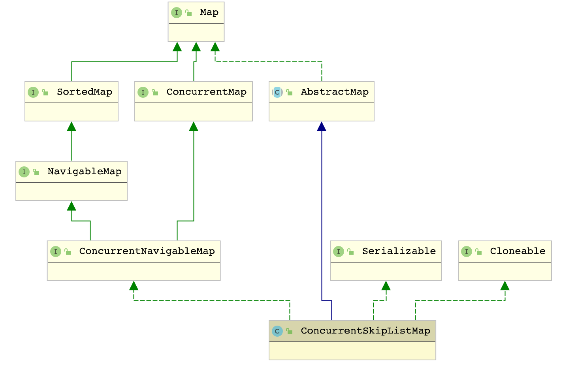The image size is (561, 369).
Task: Click the public visibility lock icon on Serializable
Action: [x=350, y=252]
